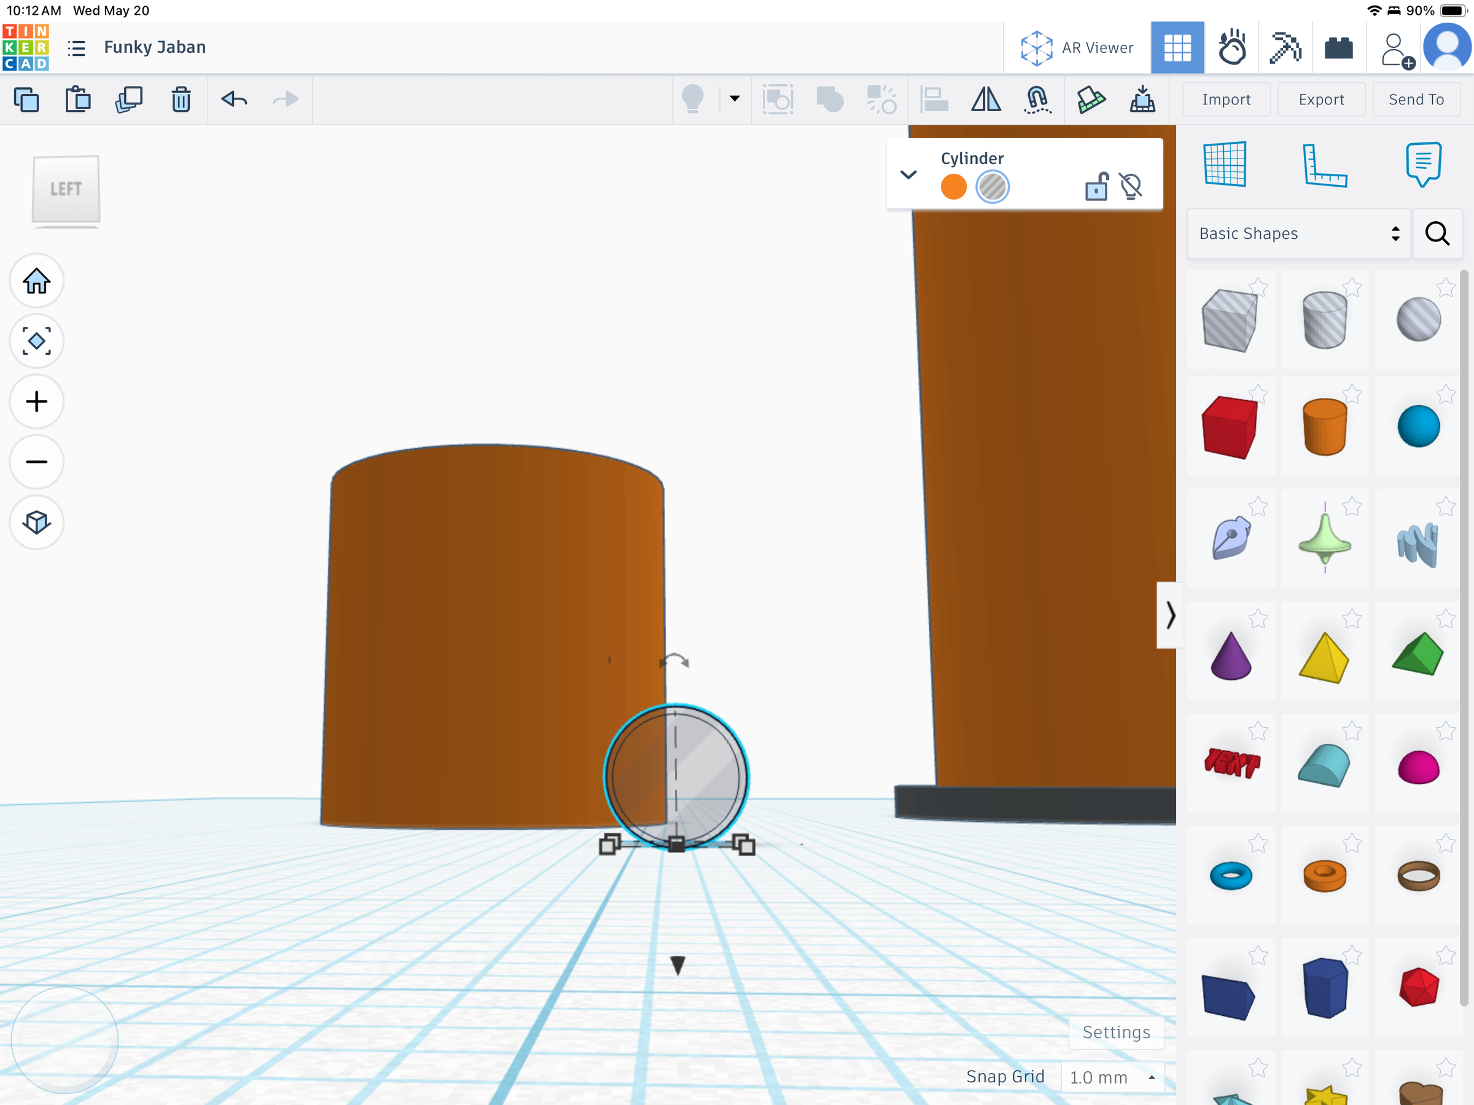Click the rotation handle above selected cylinder
The image size is (1474, 1105).
[674, 660]
